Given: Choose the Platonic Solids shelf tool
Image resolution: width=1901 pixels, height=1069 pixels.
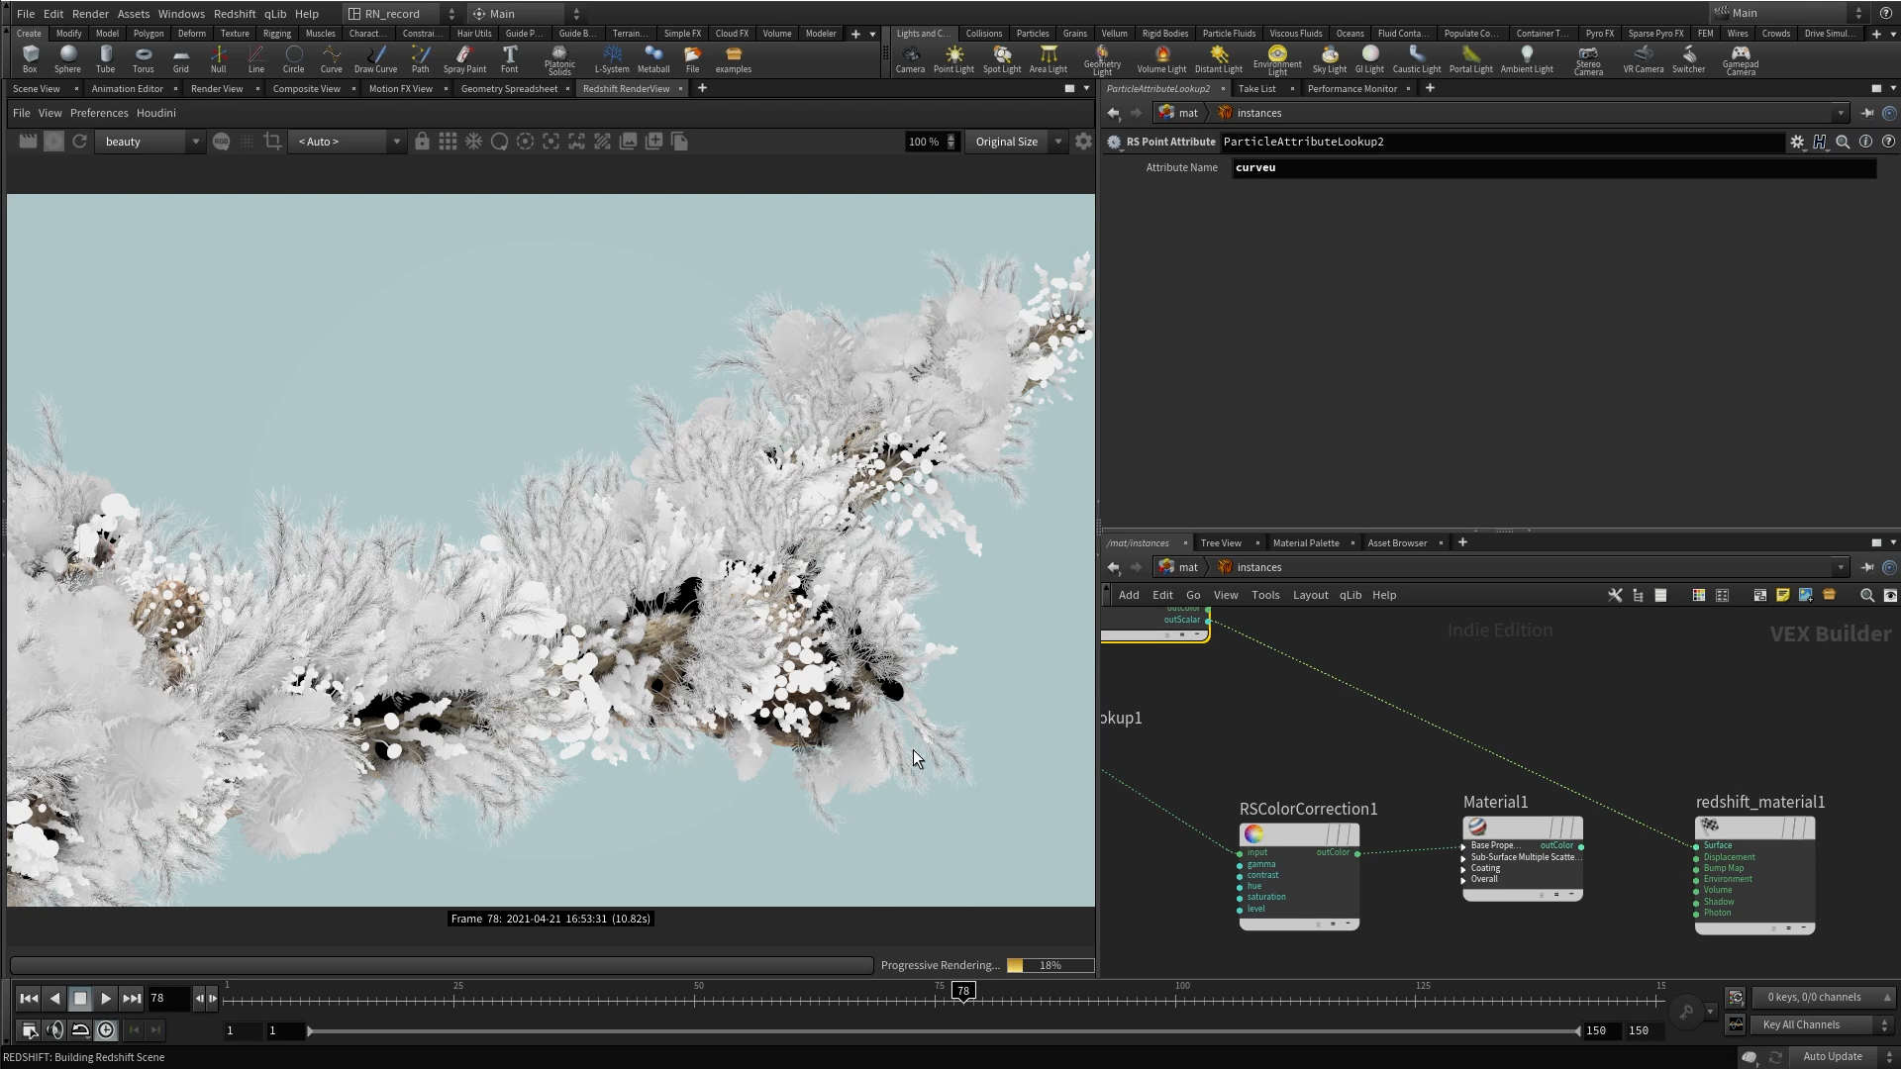Looking at the screenshot, I should 559,60.
